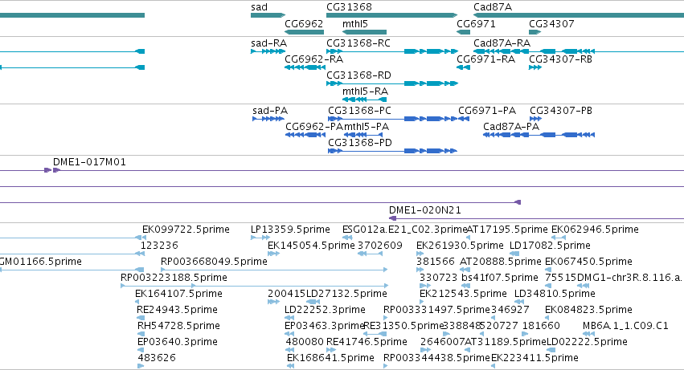This screenshot has width=684, height=370.
Task: Click EST LP13359.5prime
Action: click(x=260, y=238)
